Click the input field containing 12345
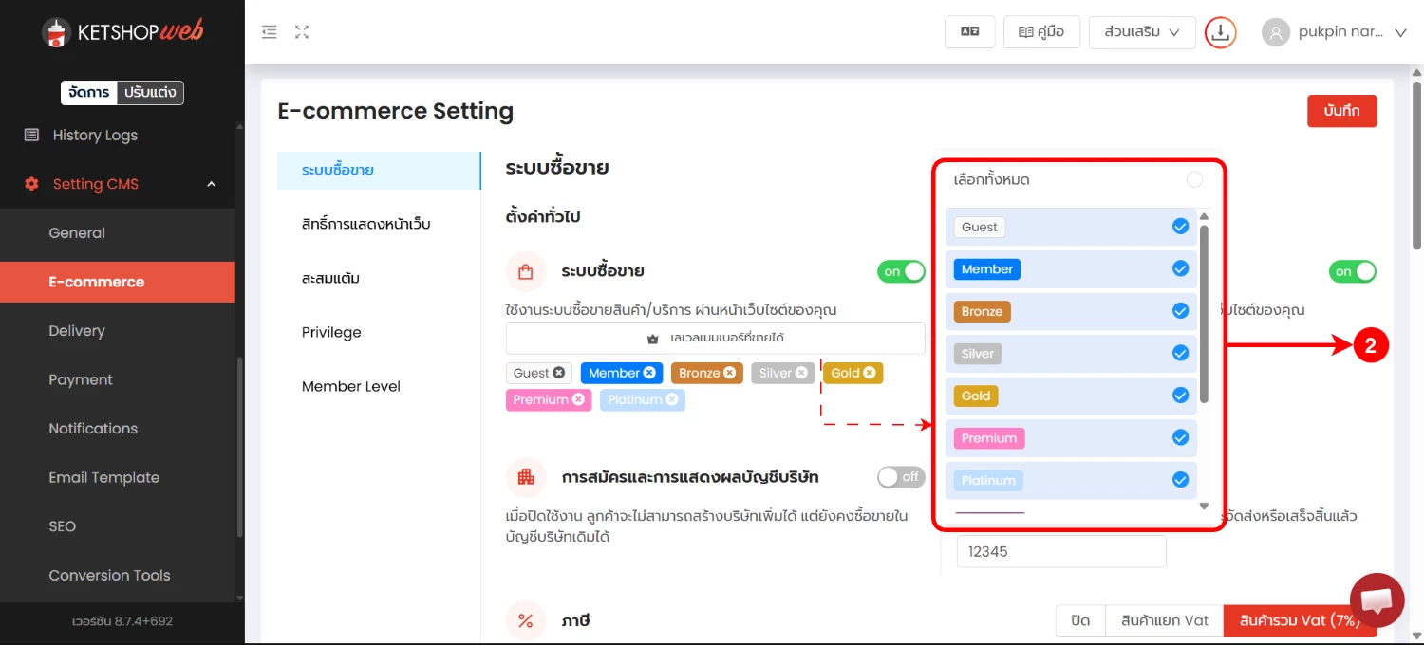This screenshot has width=1424, height=645. pyautogui.click(x=1060, y=551)
